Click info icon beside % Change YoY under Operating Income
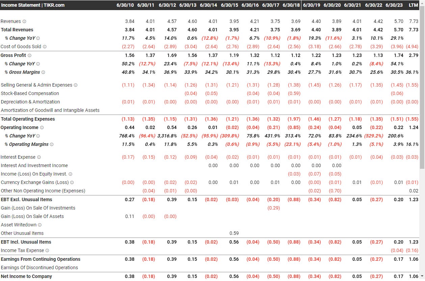 [x=38, y=136]
